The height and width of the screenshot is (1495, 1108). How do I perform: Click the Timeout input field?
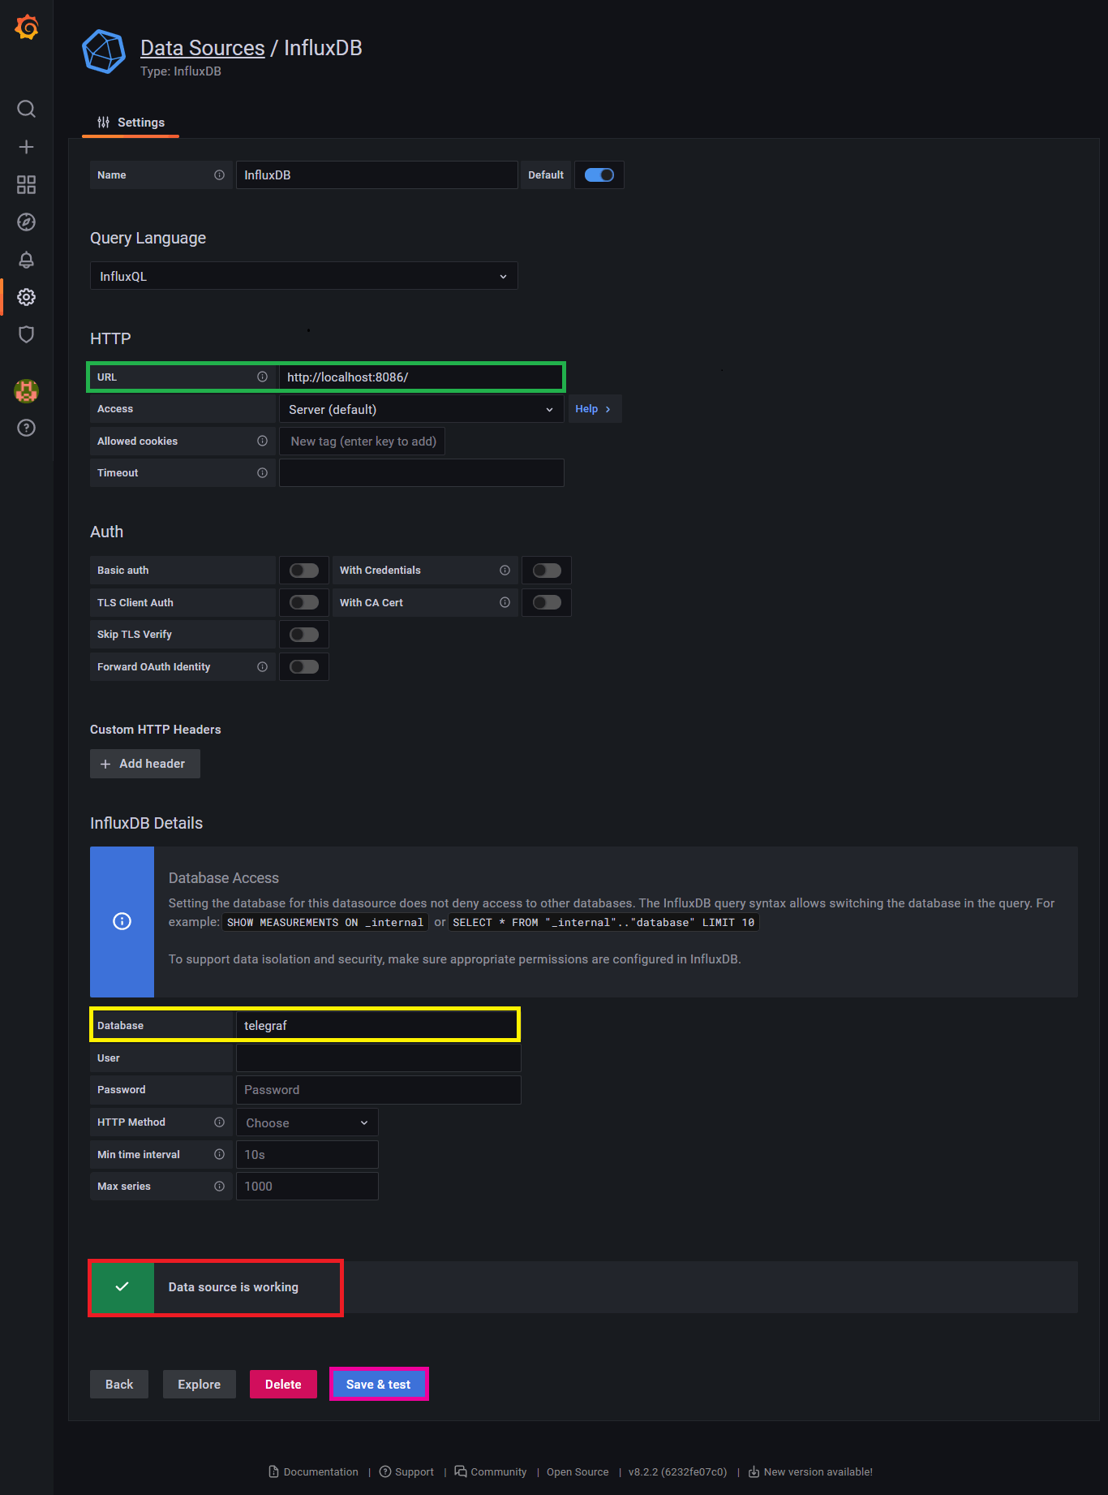[421, 473]
